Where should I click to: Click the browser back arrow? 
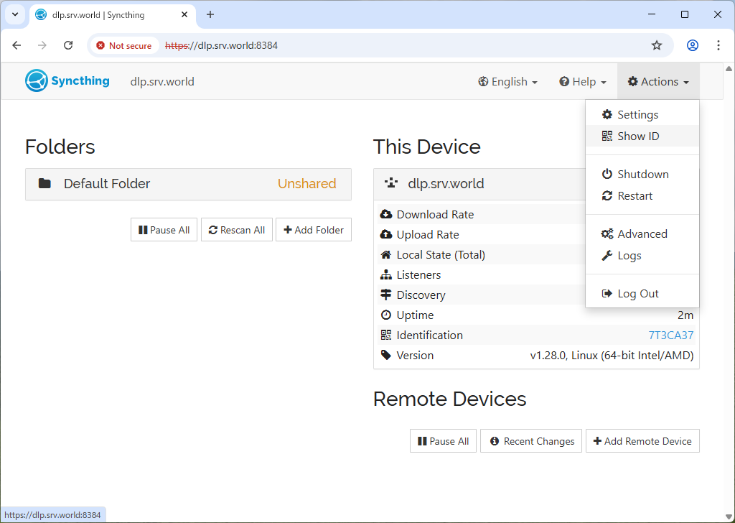pos(17,45)
